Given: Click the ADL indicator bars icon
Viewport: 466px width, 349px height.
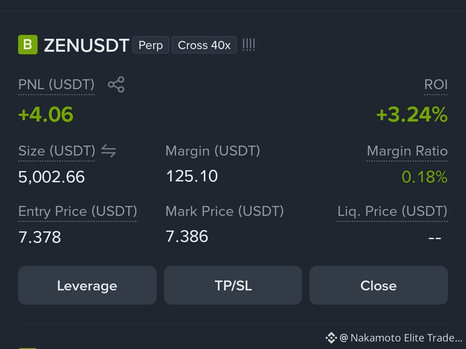Looking at the screenshot, I should pyautogui.click(x=249, y=45).
